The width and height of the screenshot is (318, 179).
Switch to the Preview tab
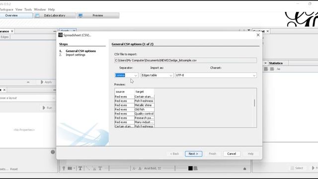point(98,15)
